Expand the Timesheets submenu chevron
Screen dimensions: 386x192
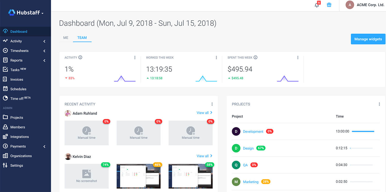click(44, 51)
